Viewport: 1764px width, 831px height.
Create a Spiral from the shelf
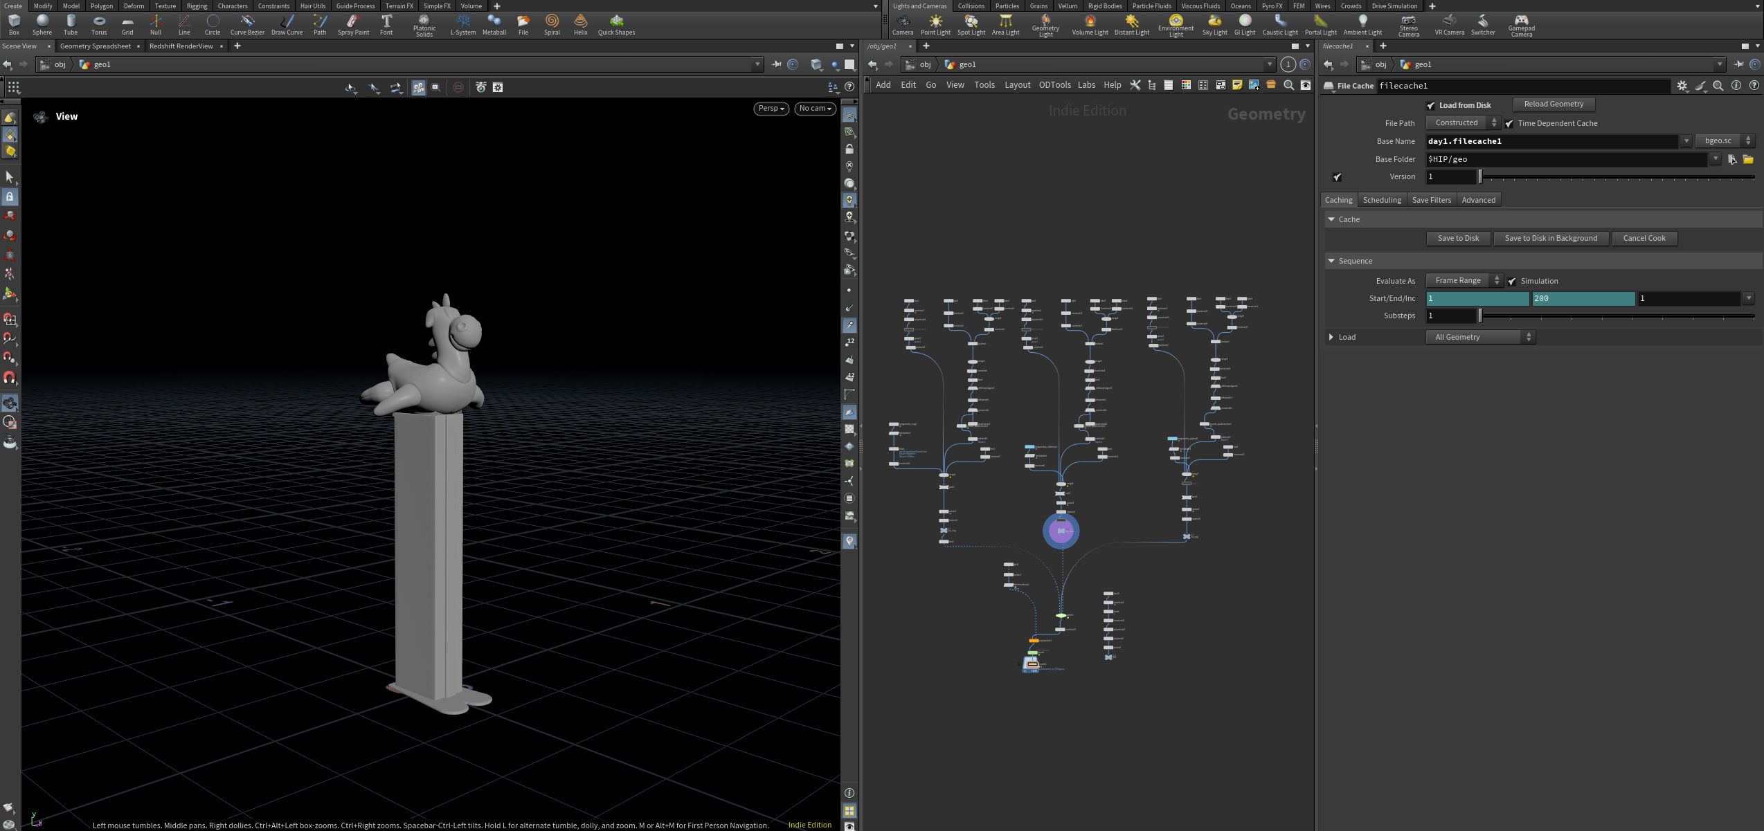(x=552, y=24)
